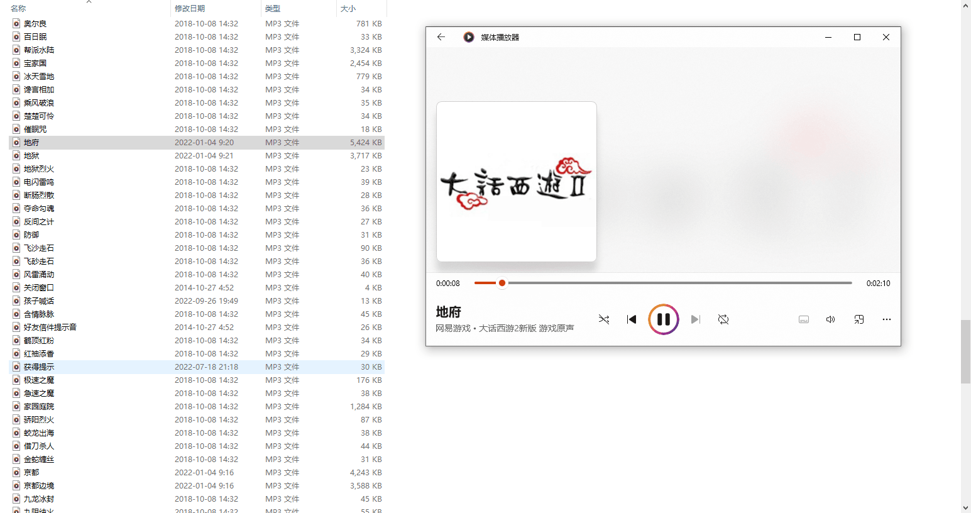The width and height of the screenshot is (971, 513).
Task: Go to previous track in media player
Action: coord(632,319)
